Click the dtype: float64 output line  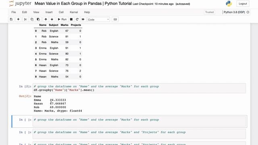pos(58,111)
